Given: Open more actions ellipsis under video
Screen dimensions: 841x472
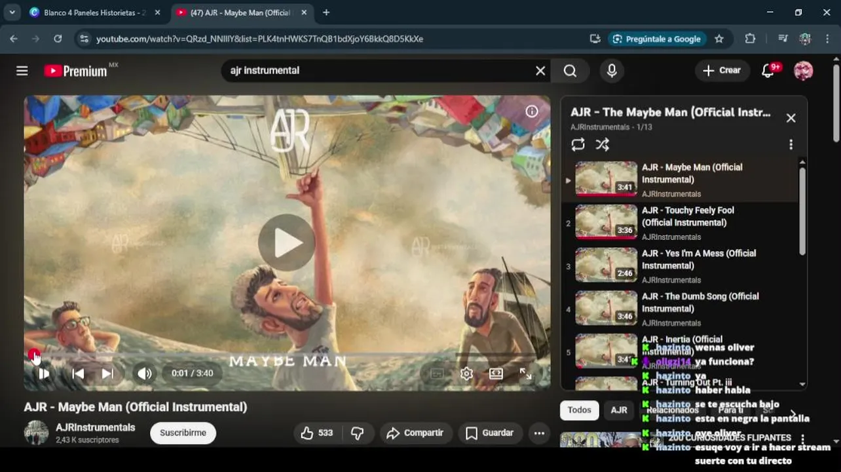Looking at the screenshot, I should [x=539, y=433].
